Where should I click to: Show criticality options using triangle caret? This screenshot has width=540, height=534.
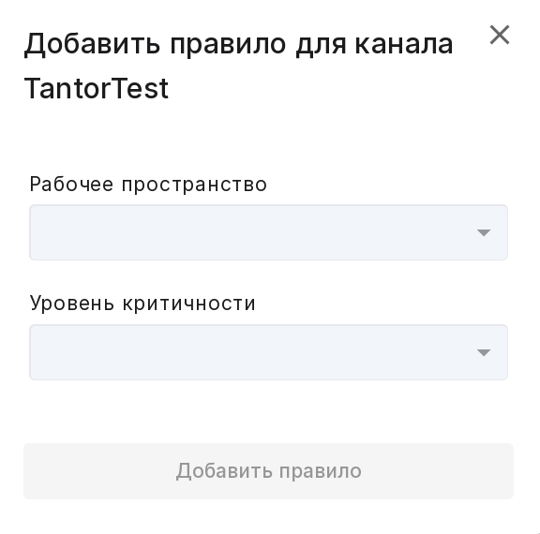[484, 352]
